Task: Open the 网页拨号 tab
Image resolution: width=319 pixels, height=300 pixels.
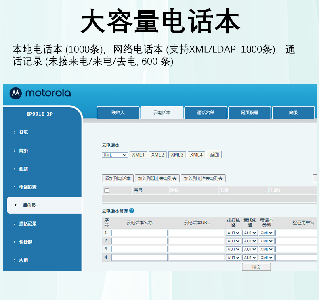Action: [x=249, y=113]
